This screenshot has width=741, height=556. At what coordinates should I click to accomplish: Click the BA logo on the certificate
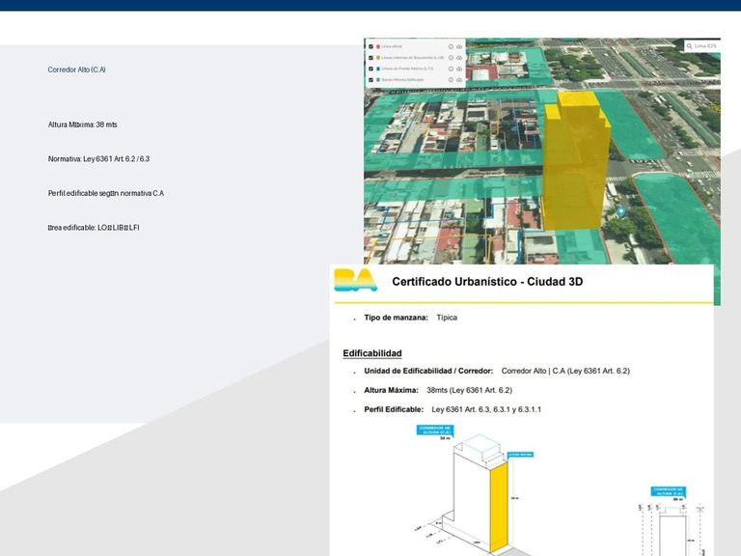pos(355,281)
